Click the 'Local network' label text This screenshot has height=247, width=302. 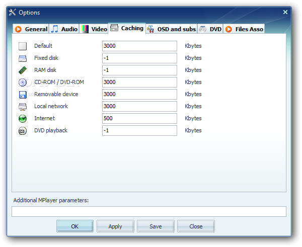pyautogui.click(x=51, y=106)
